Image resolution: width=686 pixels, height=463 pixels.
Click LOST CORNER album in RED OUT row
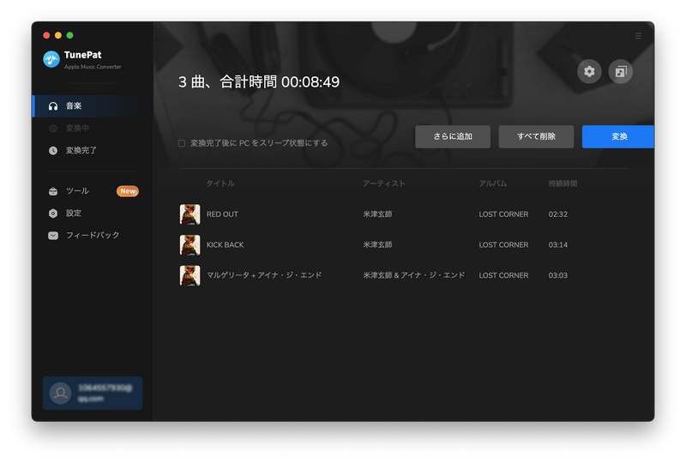coord(503,214)
